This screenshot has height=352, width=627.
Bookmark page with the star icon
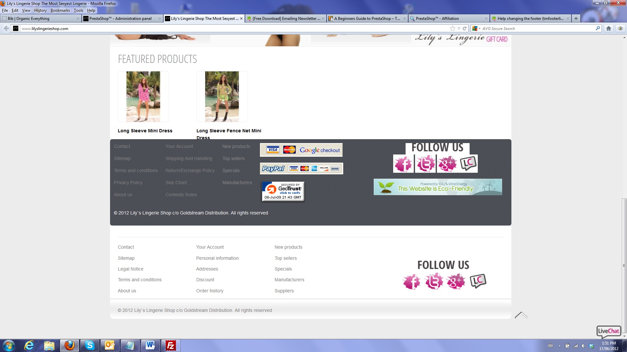[452, 28]
